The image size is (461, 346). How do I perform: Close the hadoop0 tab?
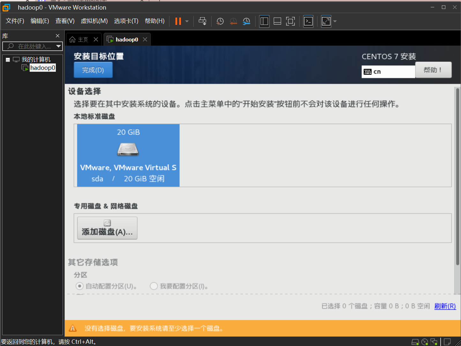coord(145,39)
